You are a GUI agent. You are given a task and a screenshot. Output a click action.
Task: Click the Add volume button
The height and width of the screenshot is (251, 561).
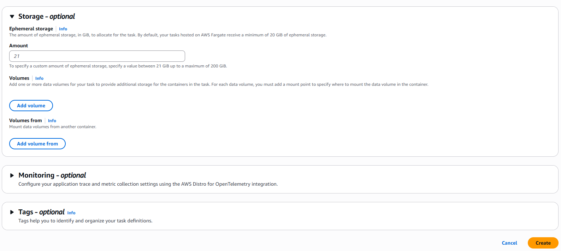(31, 105)
